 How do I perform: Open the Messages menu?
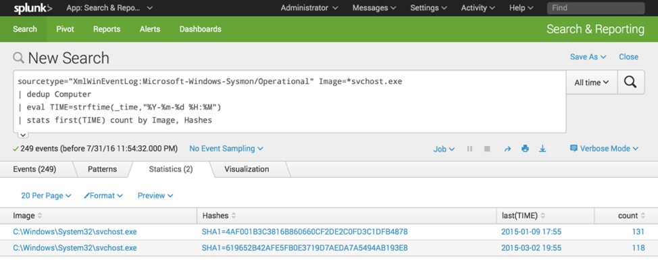[374, 8]
